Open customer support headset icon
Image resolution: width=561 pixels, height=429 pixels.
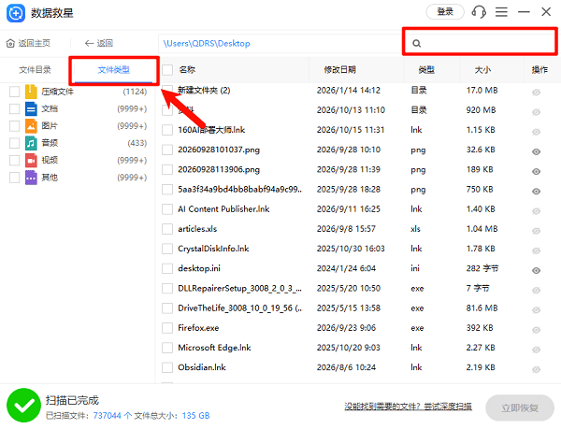479,12
